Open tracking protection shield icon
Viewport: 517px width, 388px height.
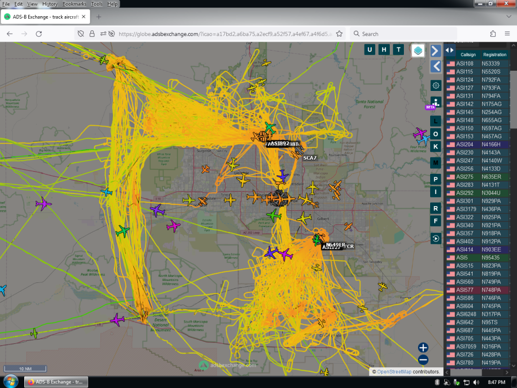81,34
